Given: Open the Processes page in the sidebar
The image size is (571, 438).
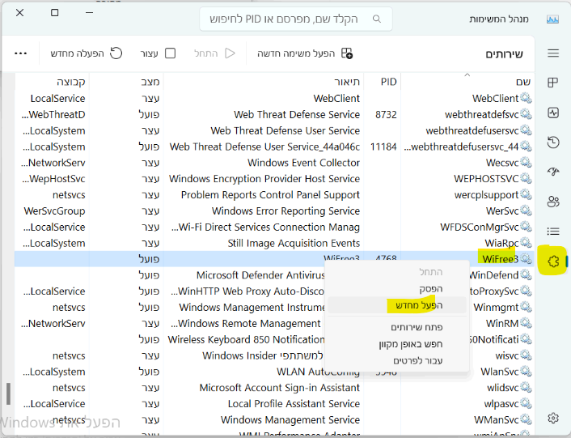Looking at the screenshot, I should click(x=553, y=83).
